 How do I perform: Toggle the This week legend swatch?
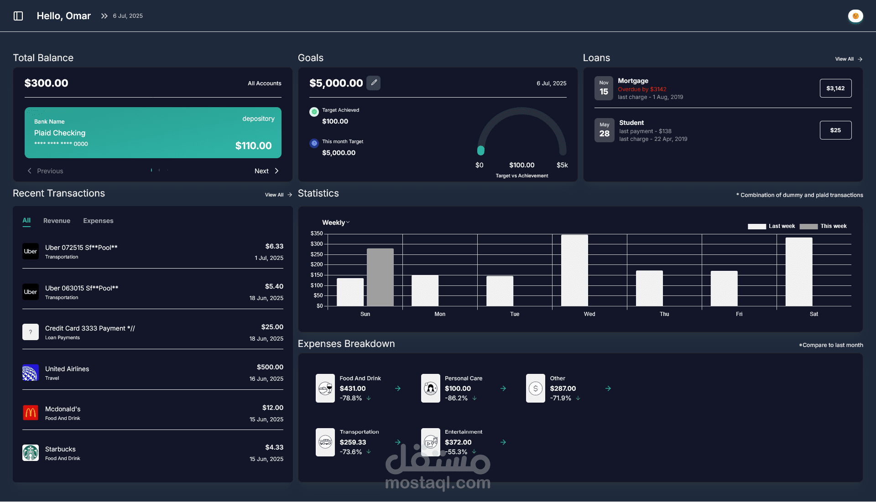click(x=808, y=227)
